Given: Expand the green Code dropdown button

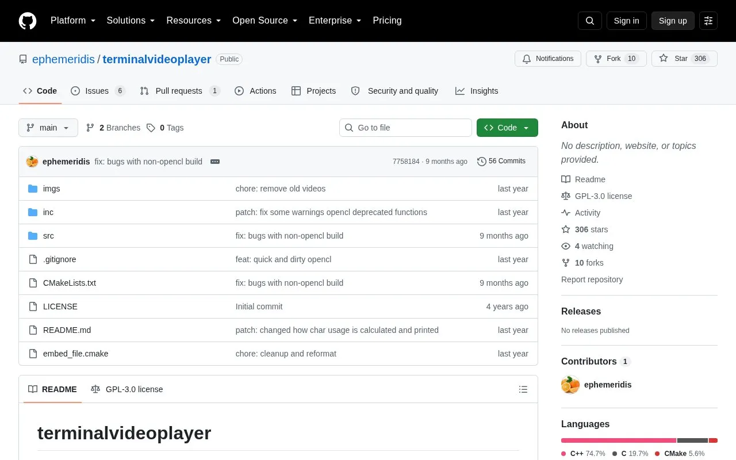Looking at the screenshot, I should [x=507, y=128].
